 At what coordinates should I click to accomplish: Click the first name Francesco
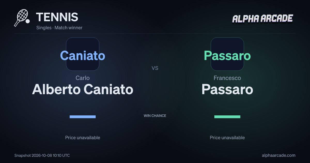pyautogui.click(x=227, y=78)
